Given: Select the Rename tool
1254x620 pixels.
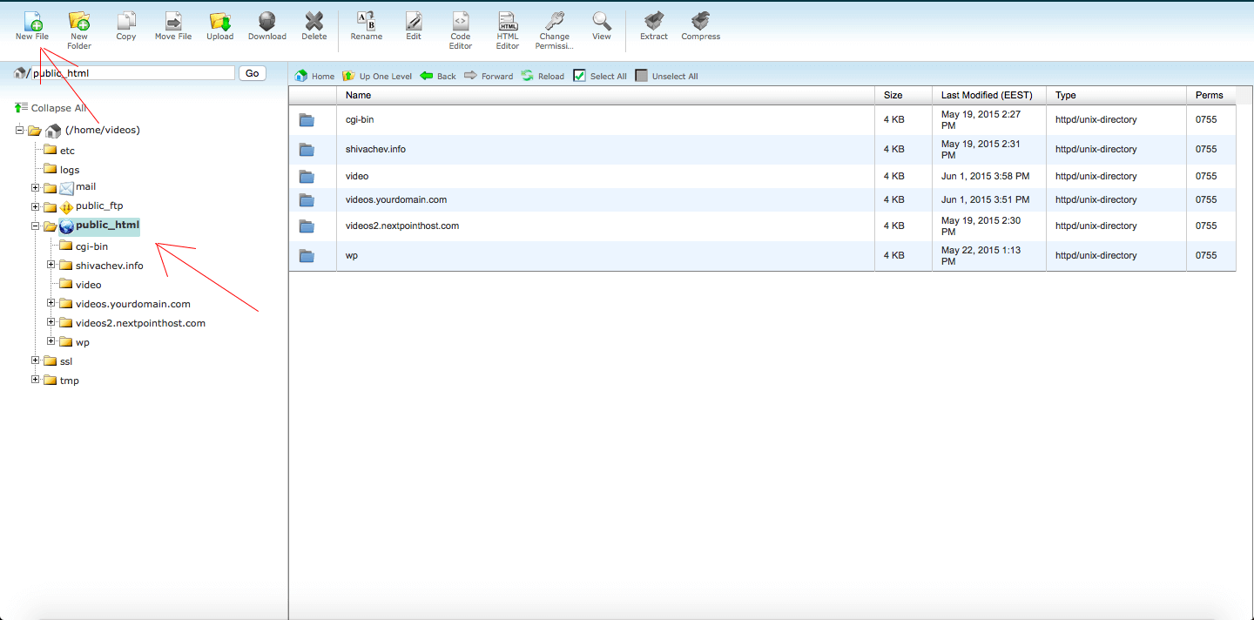Looking at the screenshot, I should pos(367,21).
